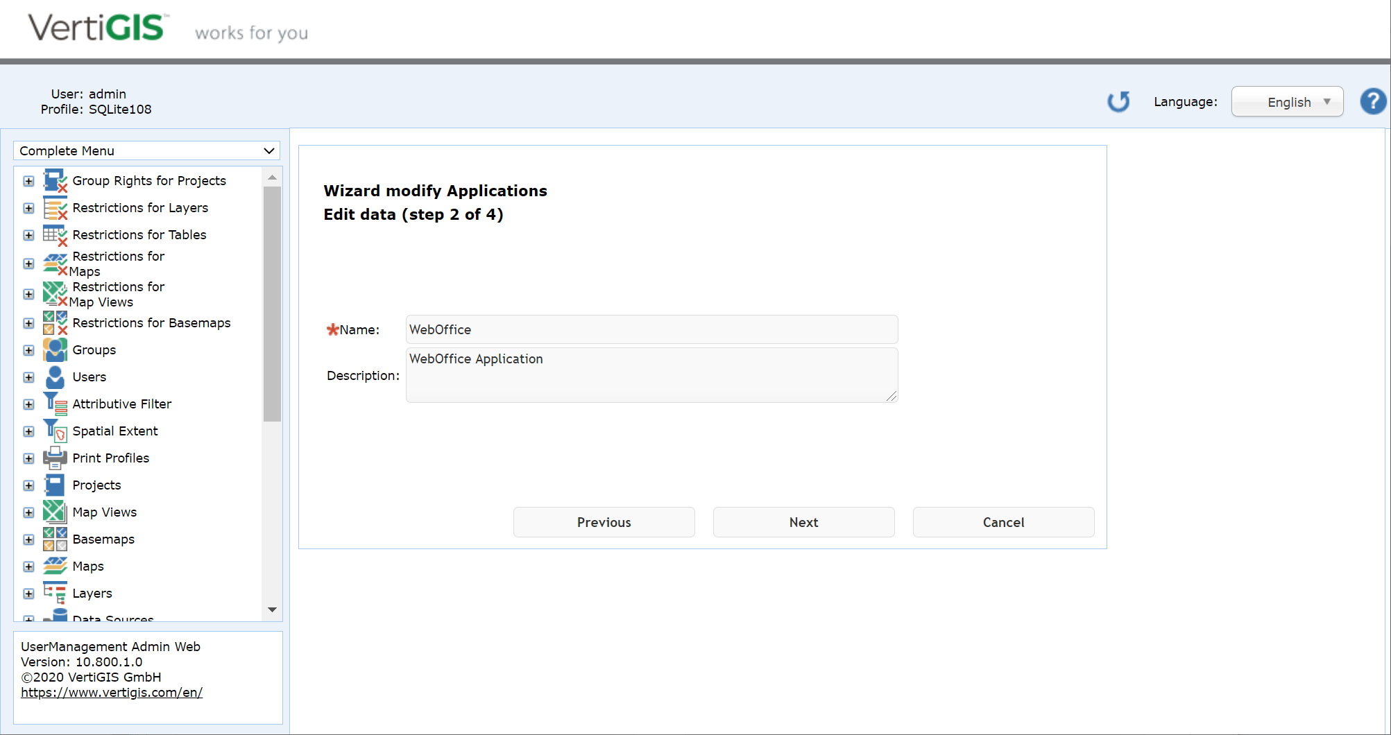1391x735 pixels.
Task: Open the Complete Menu dropdown
Action: click(146, 150)
